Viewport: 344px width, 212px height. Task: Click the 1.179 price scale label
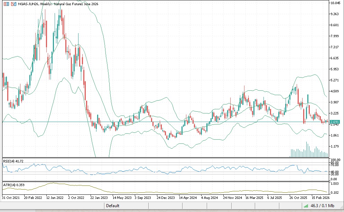pyautogui.click(x=335, y=147)
